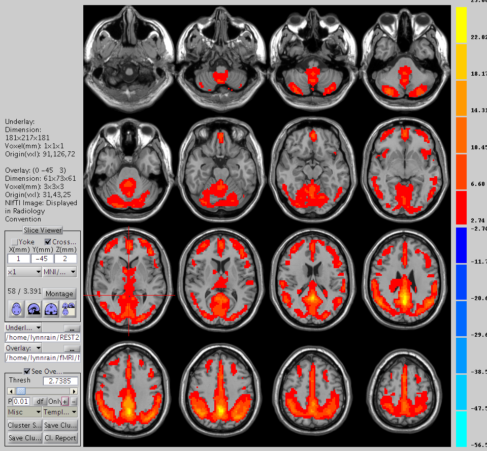Click Save Clu... beside Cl. Report

(x=24, y=438)
